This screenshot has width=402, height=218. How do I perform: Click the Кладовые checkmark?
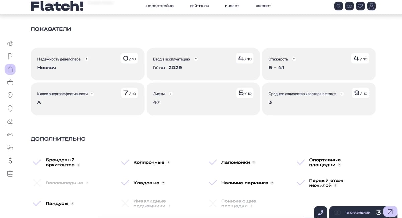coord(125,183)
